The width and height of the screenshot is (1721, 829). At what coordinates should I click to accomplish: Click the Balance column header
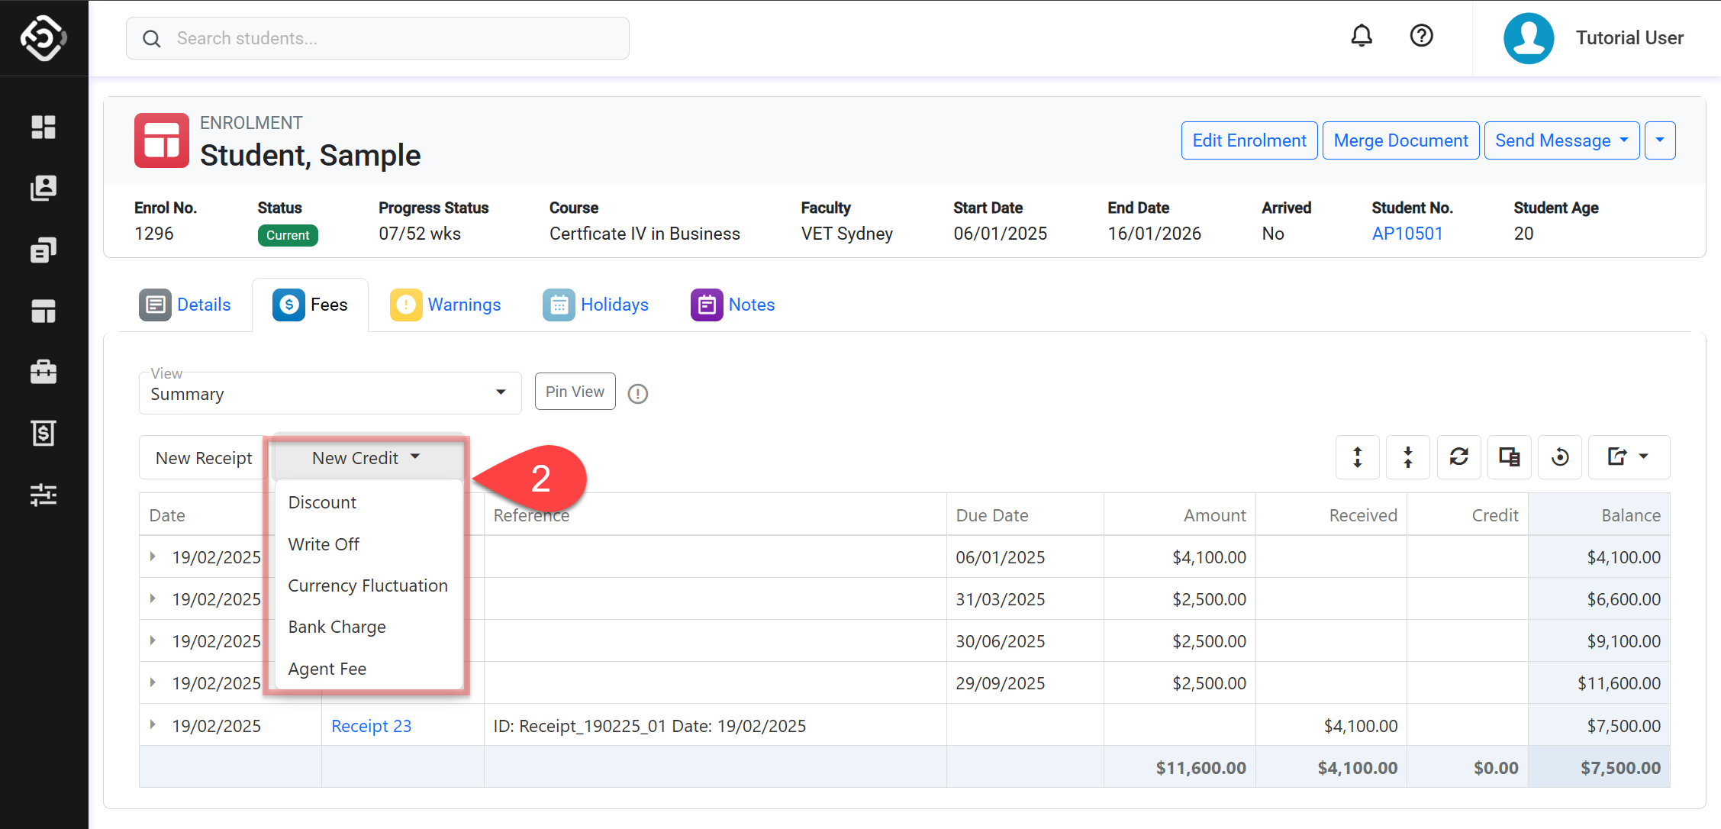tap(1600, 515)
